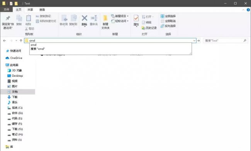Viewport: 251px width, 151px height.
Task: Open the Easy access (轻松访问) dropdown
Action: [120, 21]
